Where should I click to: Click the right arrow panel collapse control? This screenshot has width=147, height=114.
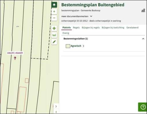pyautogui.click(x=56, y=107)
